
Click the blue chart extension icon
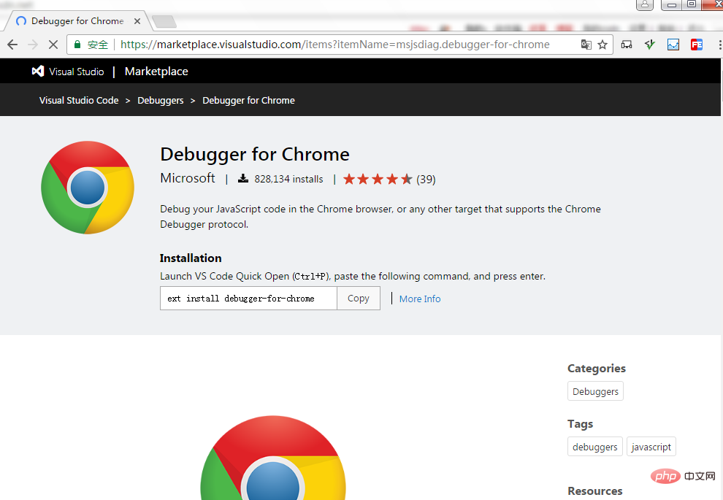coord(673,45)
